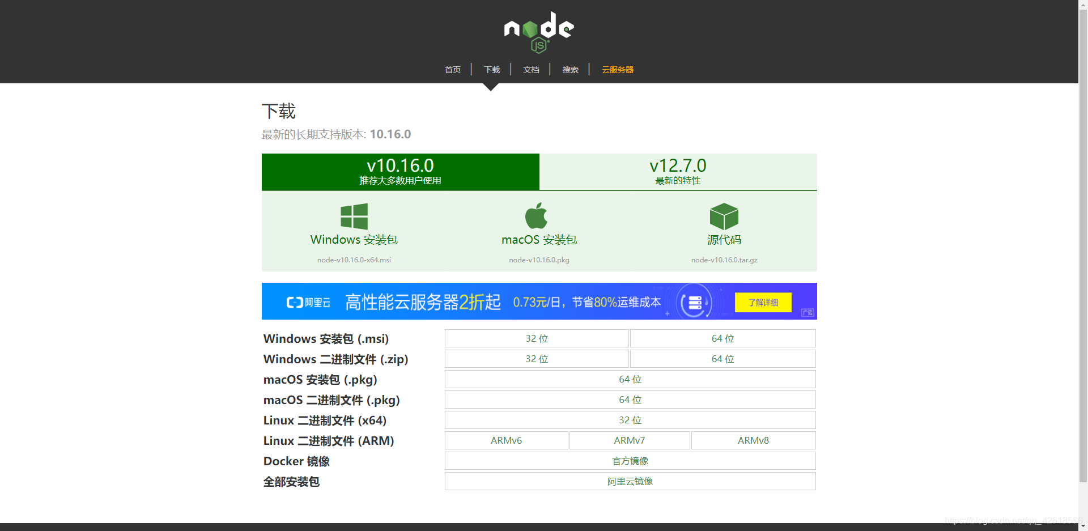This screenshot has height=531, width=1088.
Task: Download the ARMv8 Linux binary
Action: [754, 440]
